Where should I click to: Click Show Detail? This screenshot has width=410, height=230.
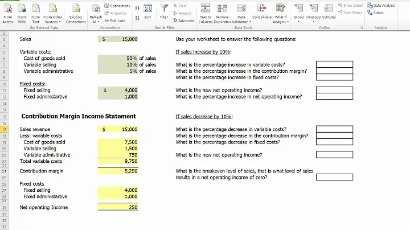[x=350, y=5]
